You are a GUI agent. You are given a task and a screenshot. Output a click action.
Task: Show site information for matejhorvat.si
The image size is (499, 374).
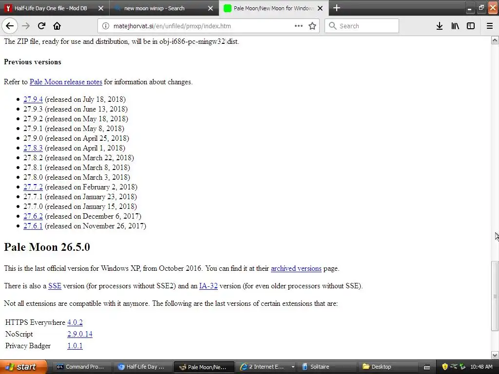[x=105, y=26]
